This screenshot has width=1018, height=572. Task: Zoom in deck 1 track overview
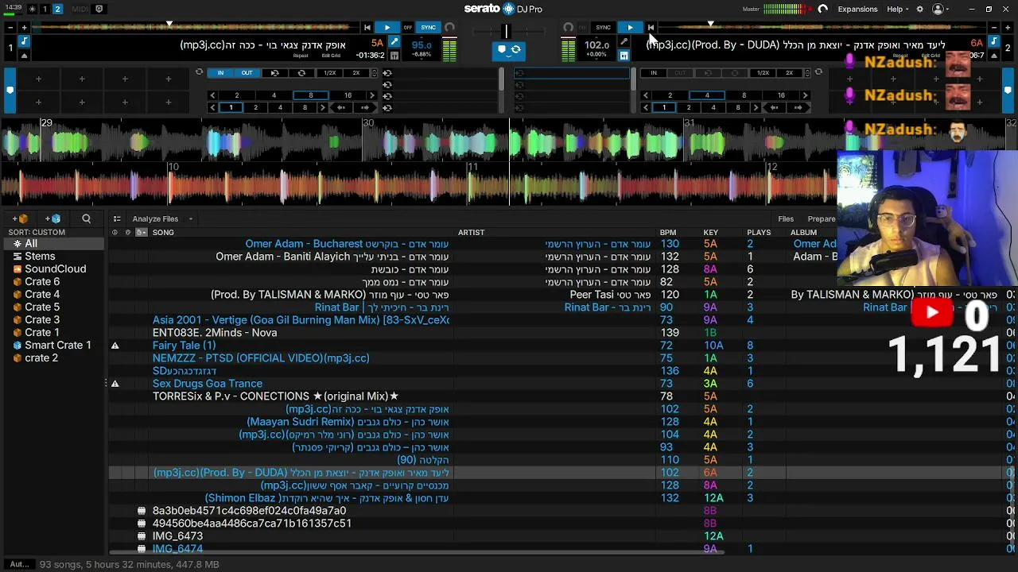tap(24, 27)
